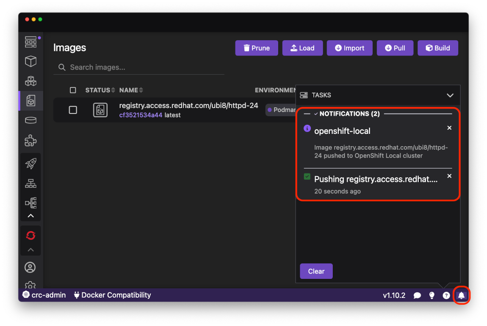The image size is (487, 326).
Task: Open the feedback chat bubble icon
Action: [417, 295]
